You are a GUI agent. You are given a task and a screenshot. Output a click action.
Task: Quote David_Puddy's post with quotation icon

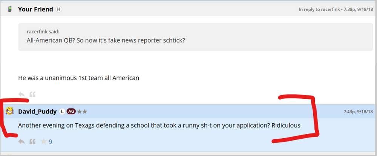(32, 142)
